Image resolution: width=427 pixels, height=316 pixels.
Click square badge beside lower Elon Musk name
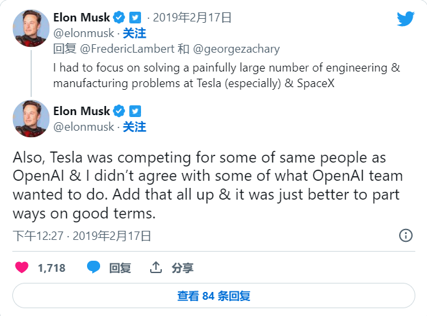pyautogui.click(x=135, y=110)
